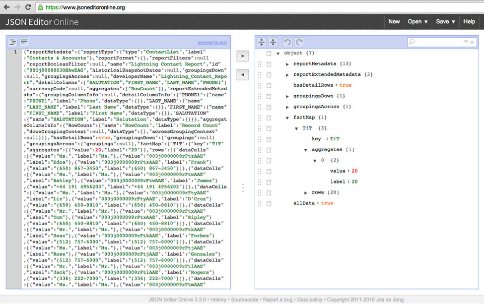484x304 pixels.
Task: Grab drag handle of reportExtendedMetadata row
Action: click(x=260, y=74)
